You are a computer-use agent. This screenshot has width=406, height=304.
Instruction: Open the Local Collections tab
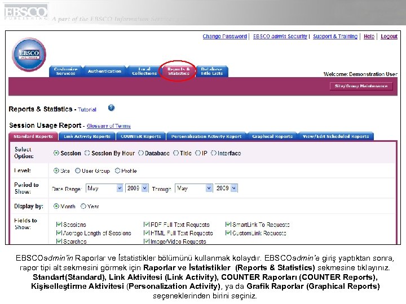point(144,71)
